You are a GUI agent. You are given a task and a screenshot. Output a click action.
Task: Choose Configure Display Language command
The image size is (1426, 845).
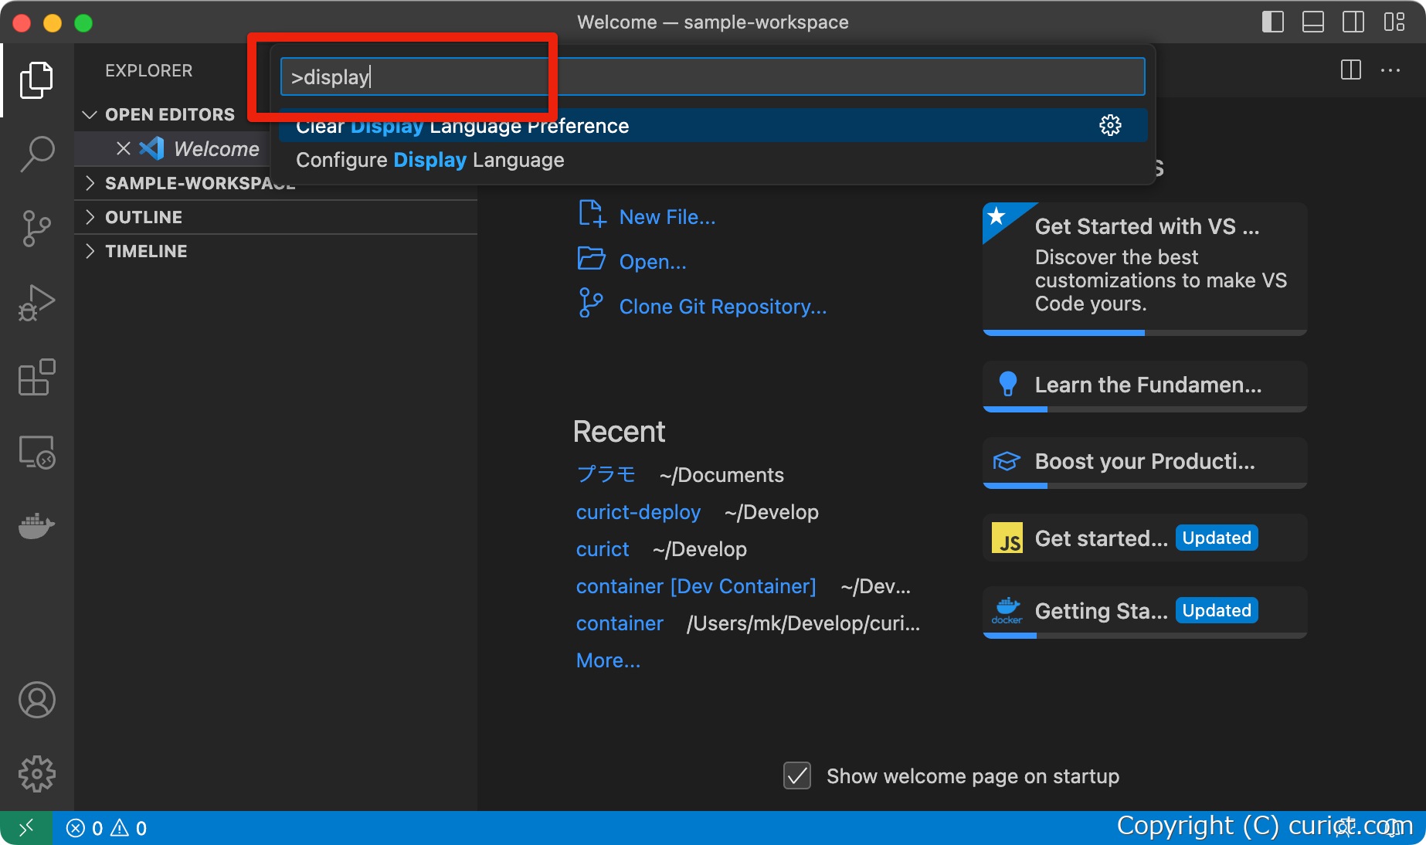coord(430,160)
